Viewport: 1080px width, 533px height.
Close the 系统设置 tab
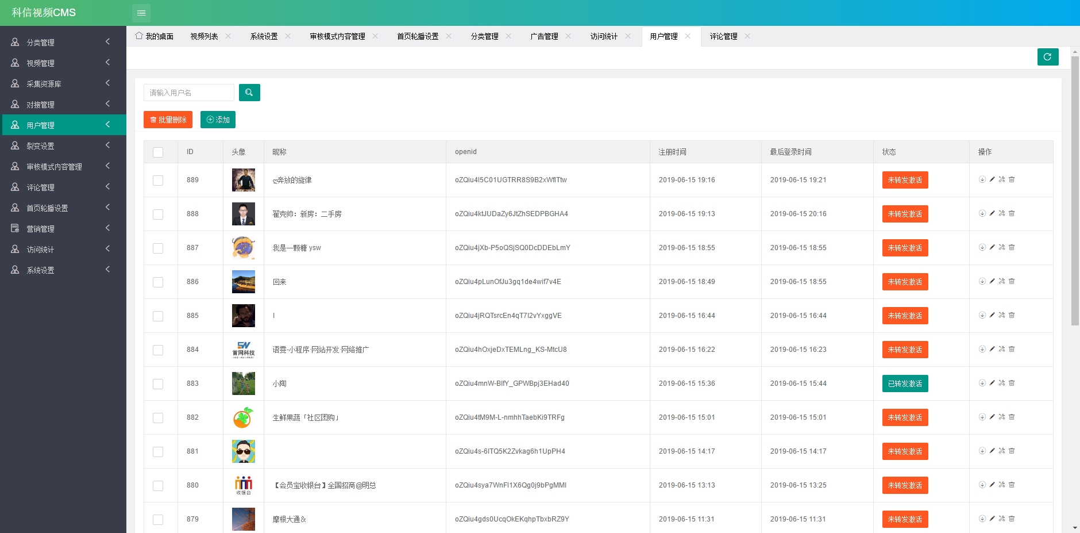(288, 36)
